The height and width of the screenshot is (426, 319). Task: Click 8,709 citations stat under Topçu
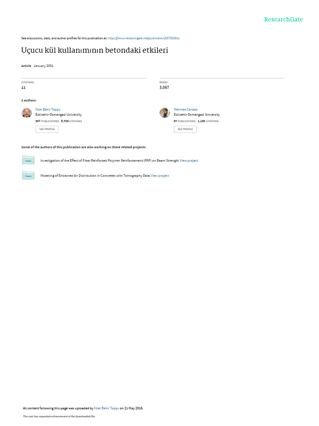coord(71,121)
